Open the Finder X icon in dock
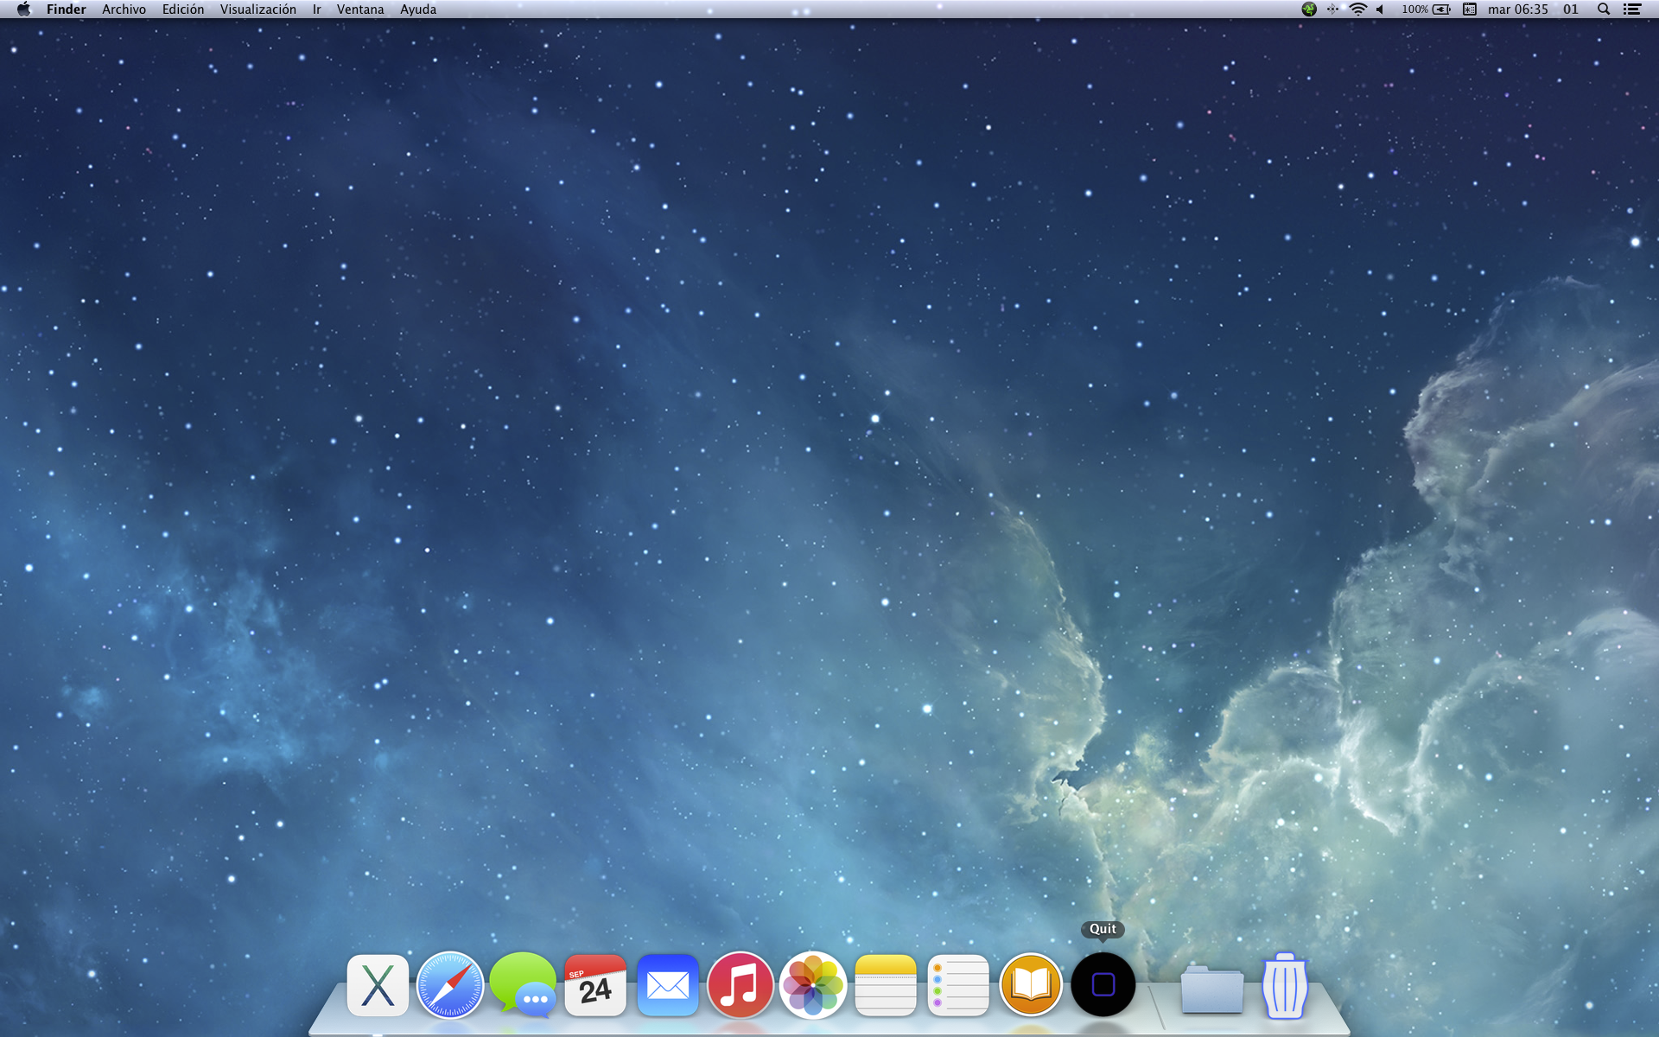The image size is (1659, 1037). [378, 985]
